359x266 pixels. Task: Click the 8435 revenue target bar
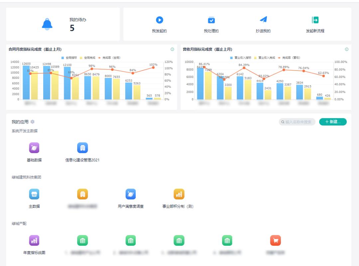tap(200, 84)
